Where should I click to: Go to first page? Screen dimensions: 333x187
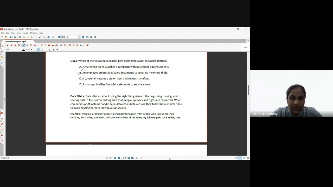pyautogui.click(x=115, y=158)
